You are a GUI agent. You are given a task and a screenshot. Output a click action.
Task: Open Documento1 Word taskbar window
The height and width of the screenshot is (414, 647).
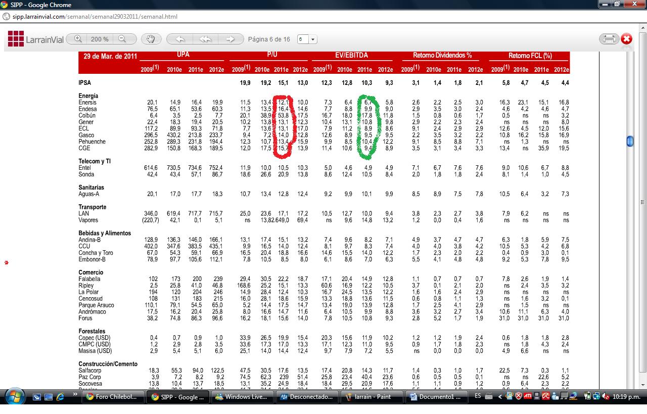[x=437, y=397]
